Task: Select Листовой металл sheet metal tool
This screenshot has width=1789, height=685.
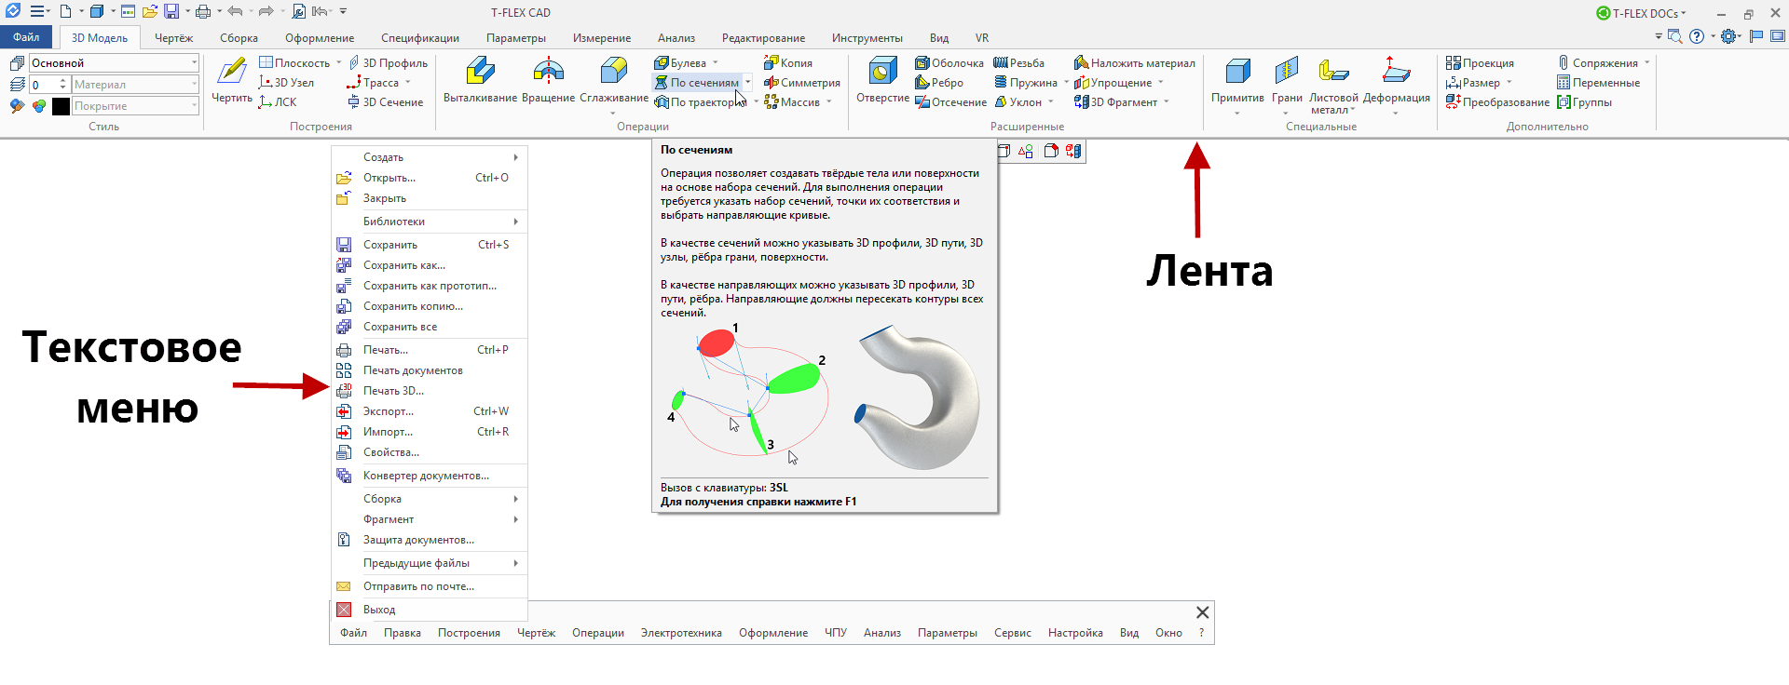Action: pyautogui.click(x=1333, y=84)
